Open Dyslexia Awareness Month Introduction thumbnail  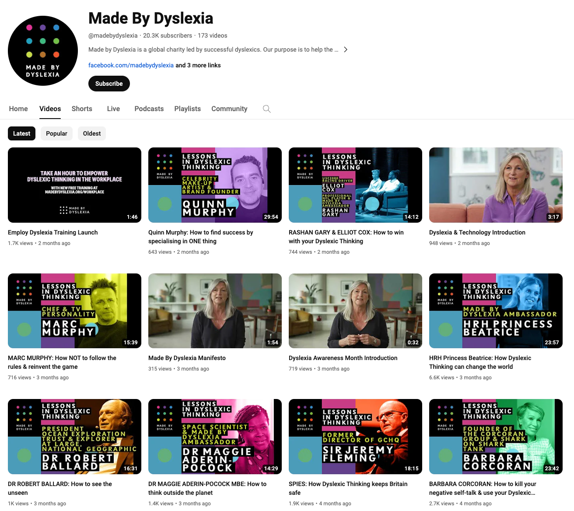click(x=355, y=311)
